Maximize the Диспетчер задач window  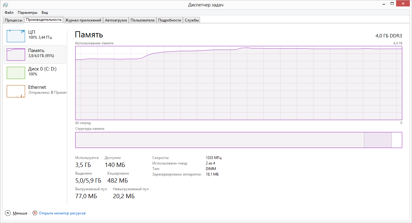pos(392,4)
